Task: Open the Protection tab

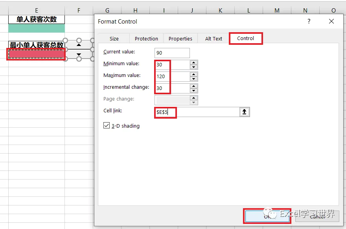Action: (x=146, y=38)
